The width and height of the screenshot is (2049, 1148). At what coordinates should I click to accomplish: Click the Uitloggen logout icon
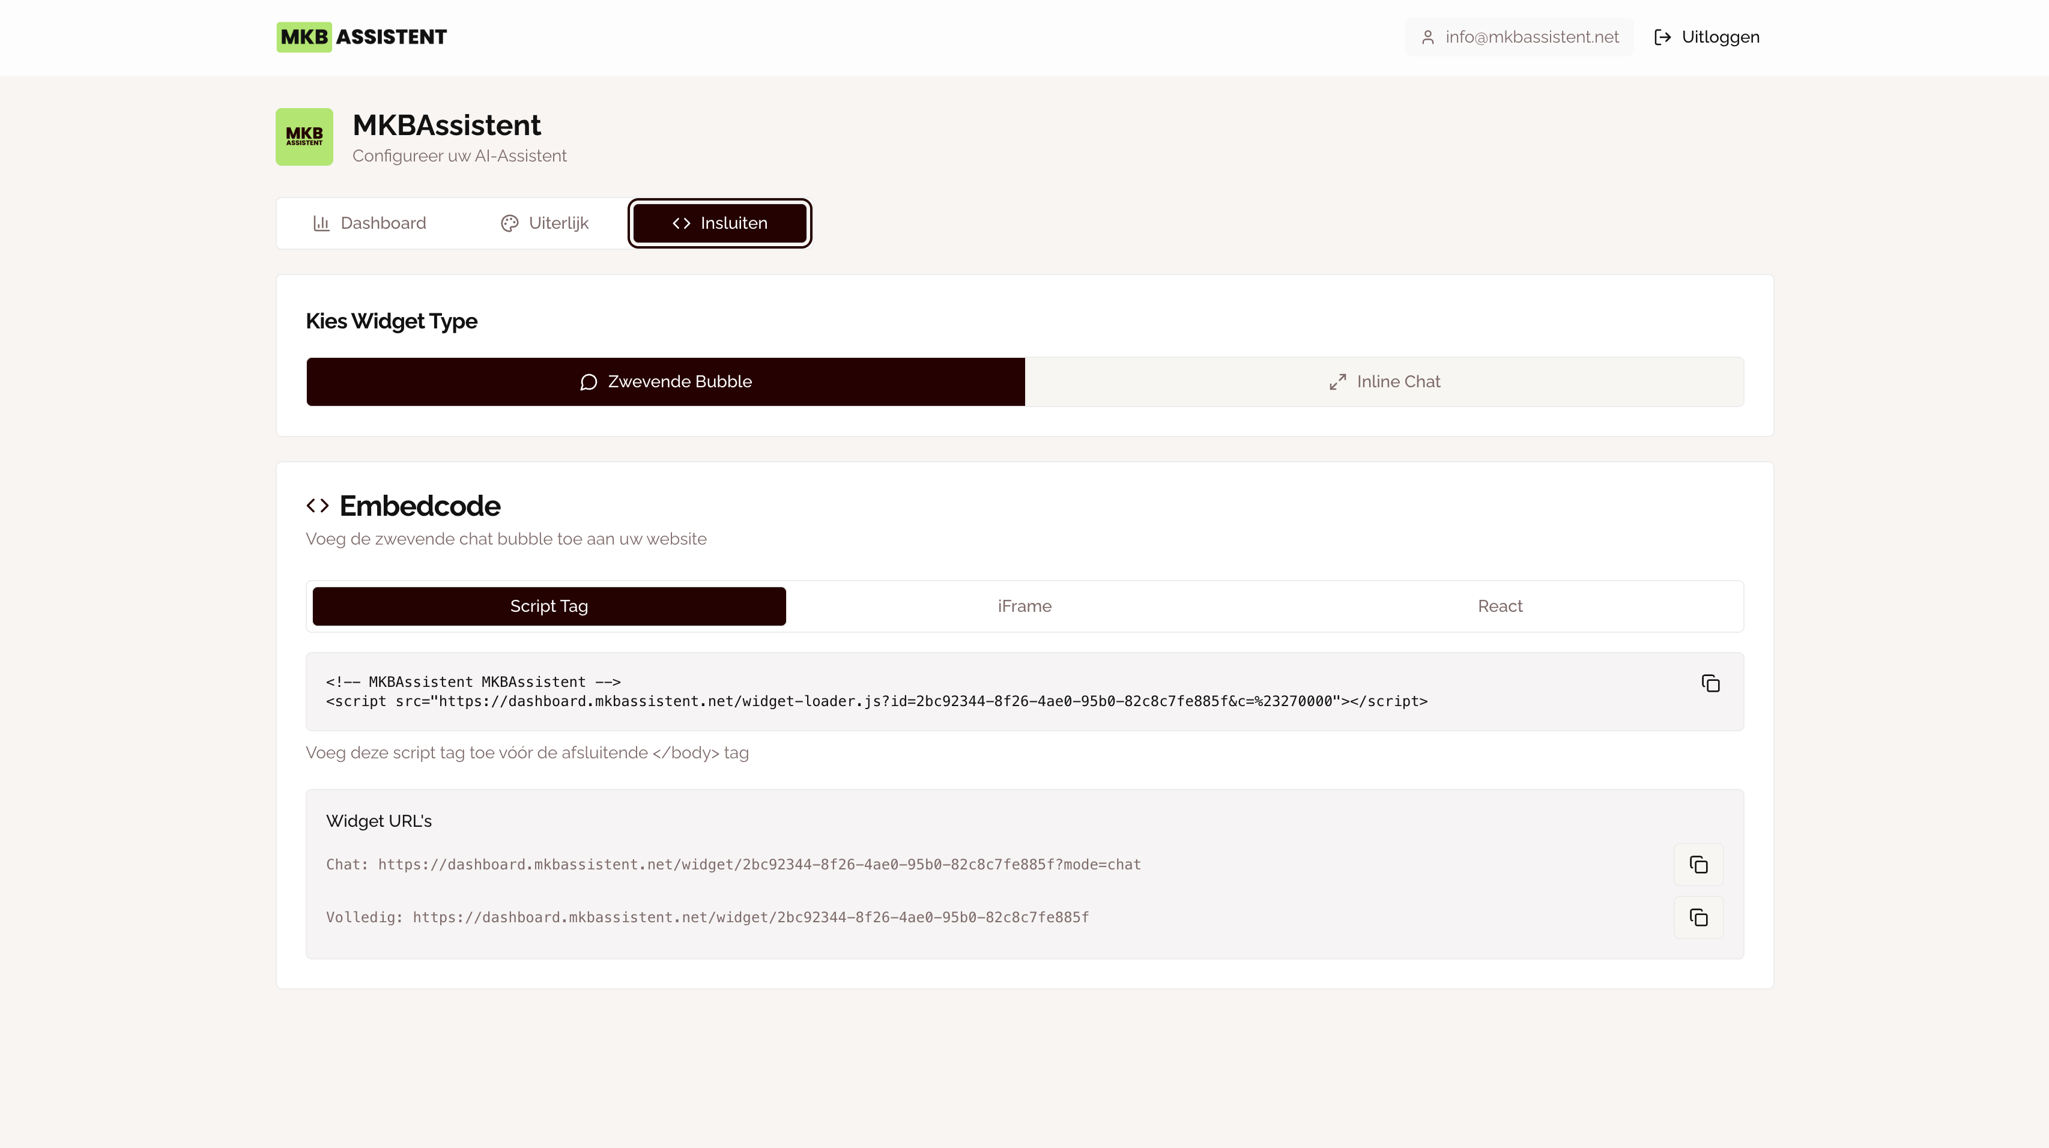[1662, 37]
